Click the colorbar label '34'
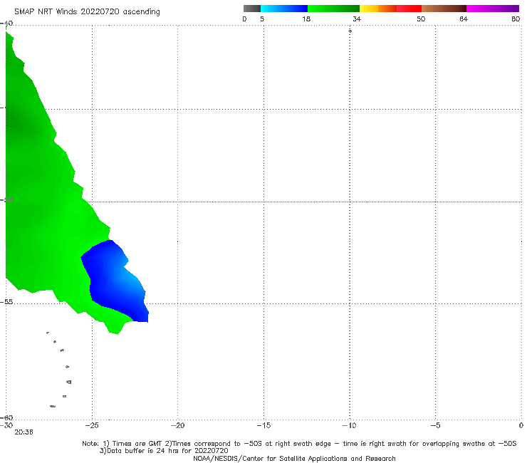 pos(357,19)
